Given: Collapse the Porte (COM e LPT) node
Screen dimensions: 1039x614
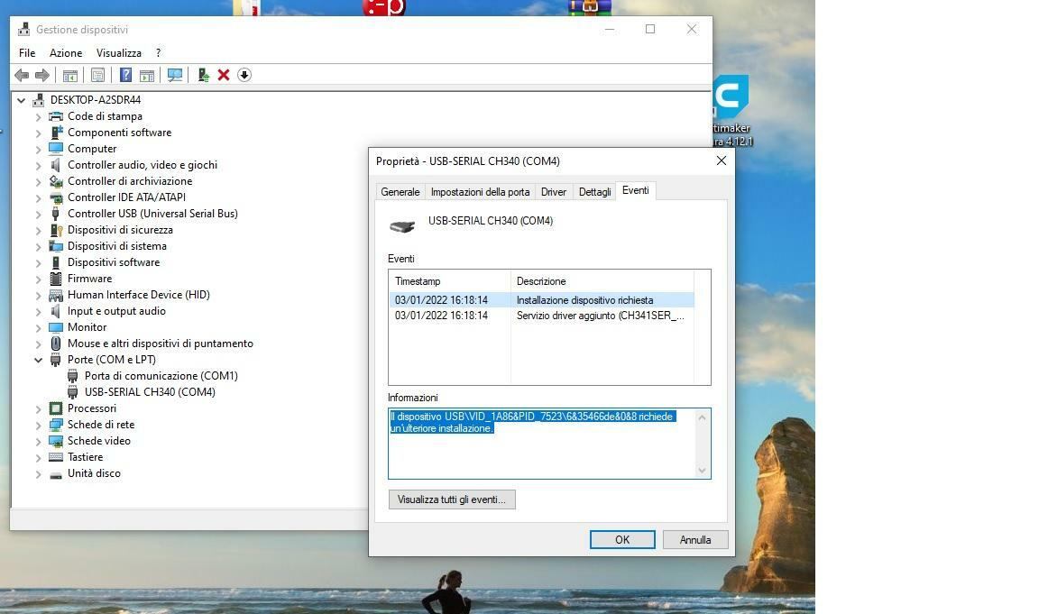Looking at the screenshot, I should pos(39,360).
